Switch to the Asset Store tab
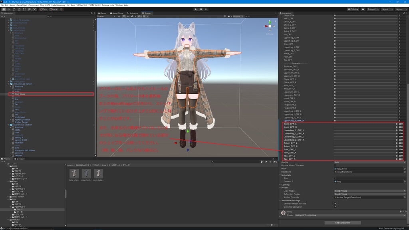 (x=117, y=13)
